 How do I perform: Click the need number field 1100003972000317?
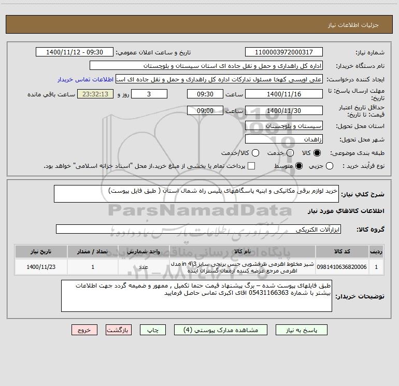[x=284, y=52]
